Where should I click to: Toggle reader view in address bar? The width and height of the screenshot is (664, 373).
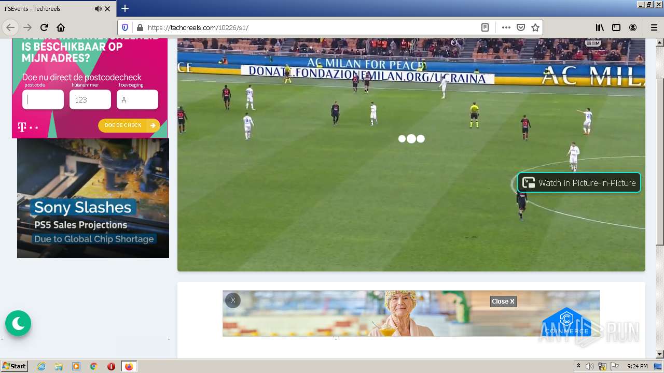coord(485,27)
